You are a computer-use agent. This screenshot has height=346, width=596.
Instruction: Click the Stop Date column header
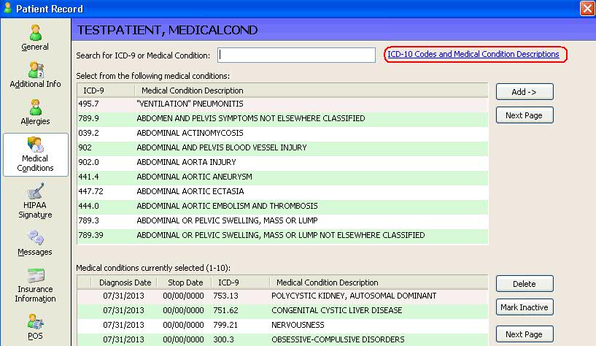pyautogui.click(x=185, y=282)
